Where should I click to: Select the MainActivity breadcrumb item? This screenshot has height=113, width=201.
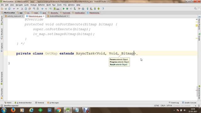pos(93,13)
